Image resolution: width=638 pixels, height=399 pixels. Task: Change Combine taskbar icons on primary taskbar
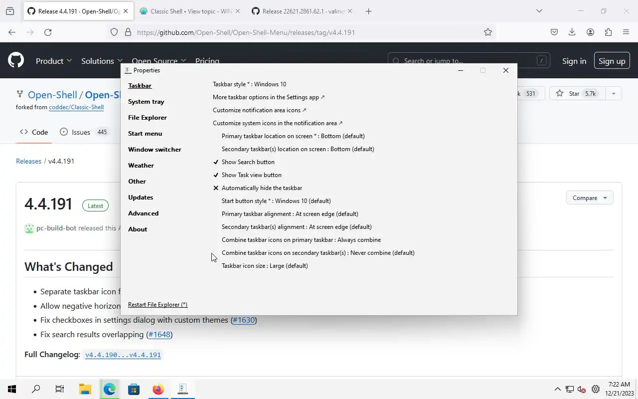click(301, 240)
